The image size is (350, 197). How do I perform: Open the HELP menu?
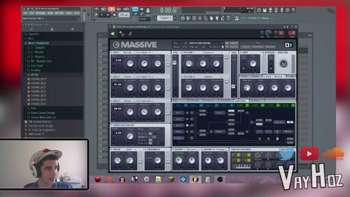click(x=77, y=13)
